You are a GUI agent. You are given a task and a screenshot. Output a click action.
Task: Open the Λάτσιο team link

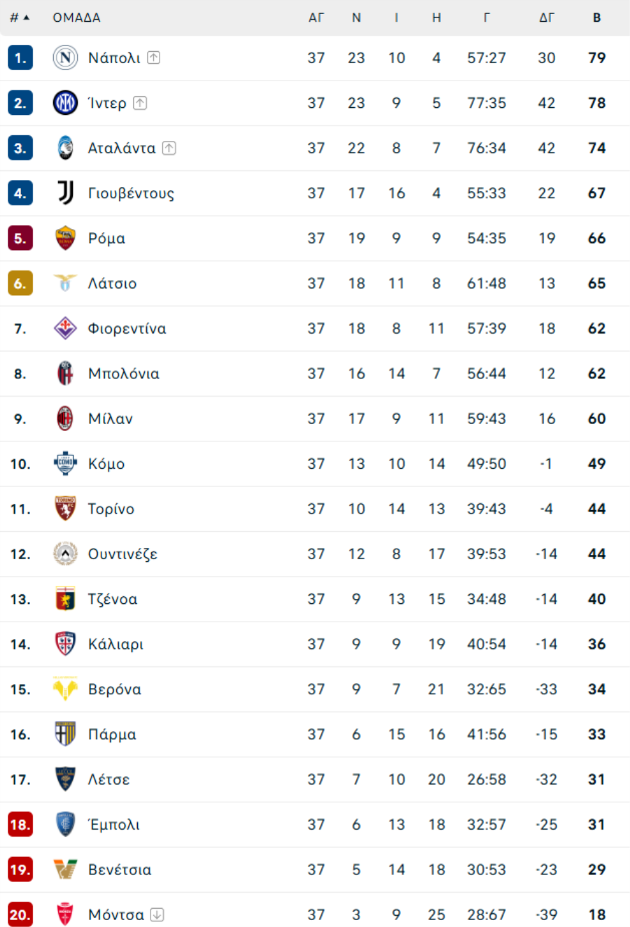coord(112,283)
